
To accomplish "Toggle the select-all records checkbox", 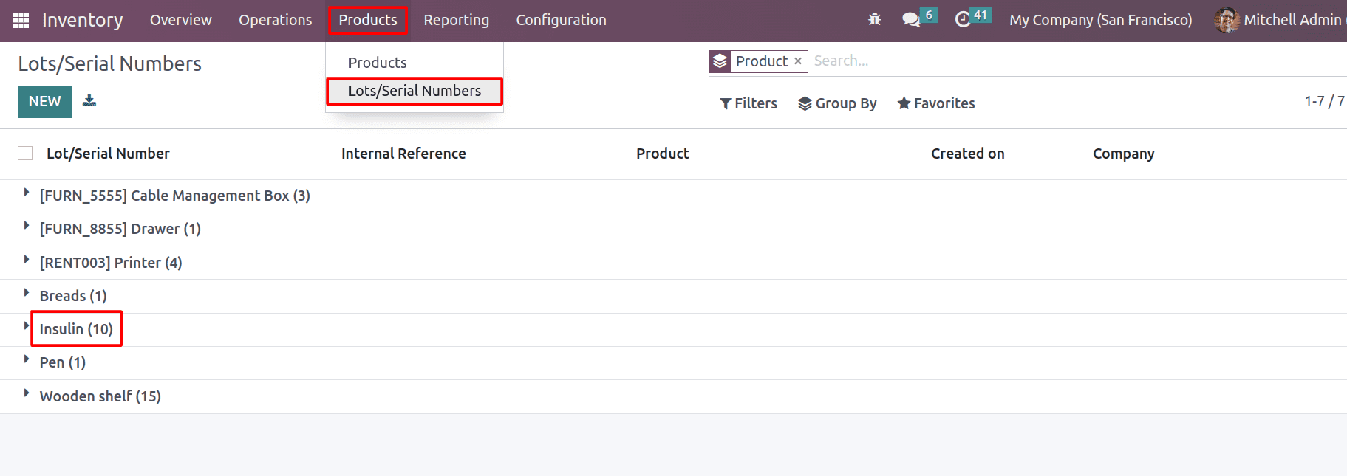I will click(25, 154).
